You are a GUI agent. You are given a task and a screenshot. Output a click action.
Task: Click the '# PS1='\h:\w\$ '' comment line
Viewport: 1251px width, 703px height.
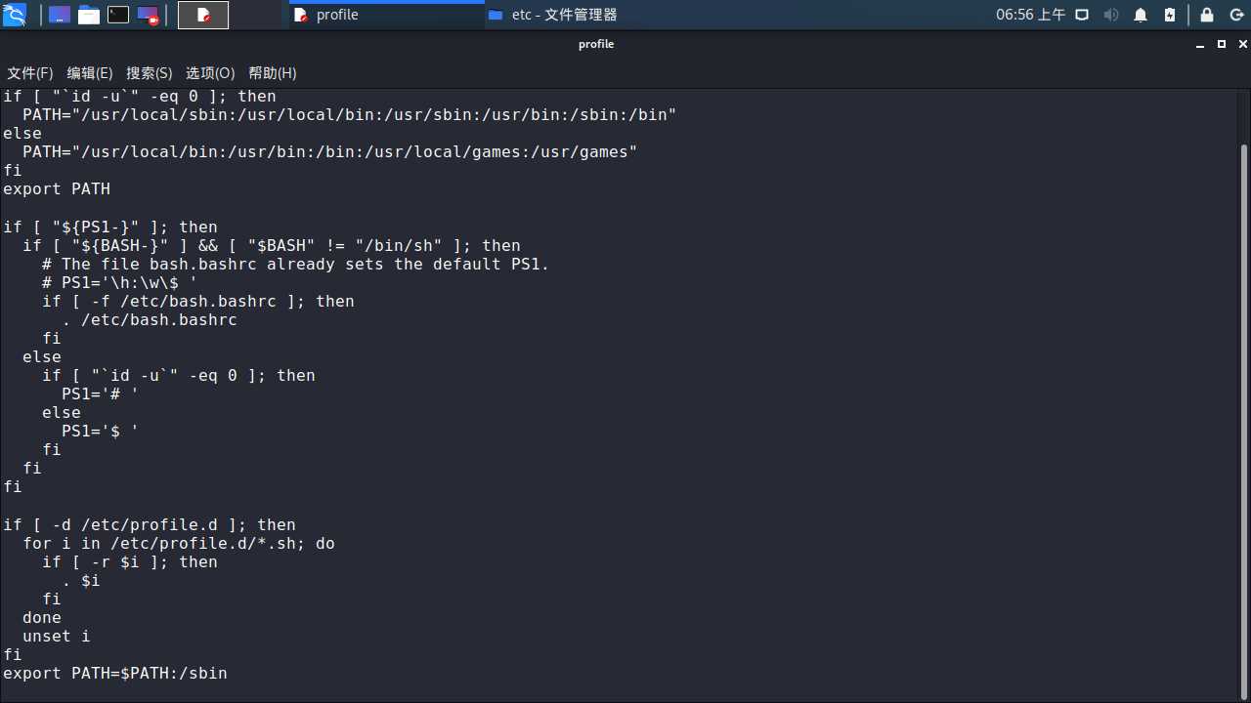point(120,282)
